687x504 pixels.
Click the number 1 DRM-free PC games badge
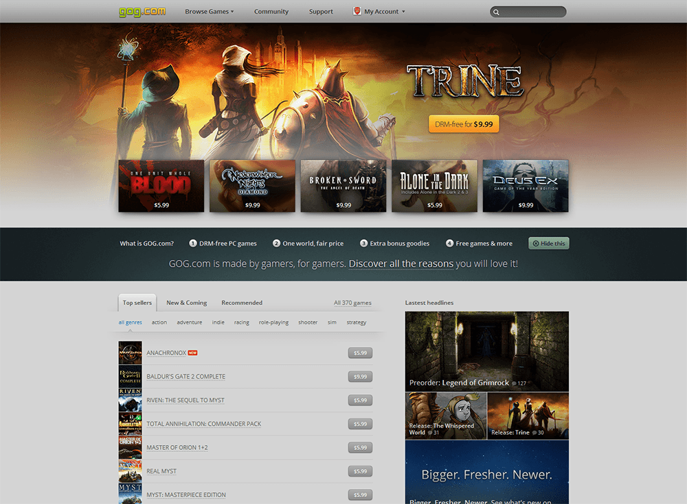pyautogui.click(x=193, y=243)
